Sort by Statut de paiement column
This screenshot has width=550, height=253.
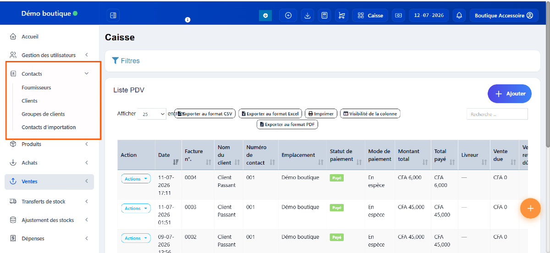pos(346,155)
